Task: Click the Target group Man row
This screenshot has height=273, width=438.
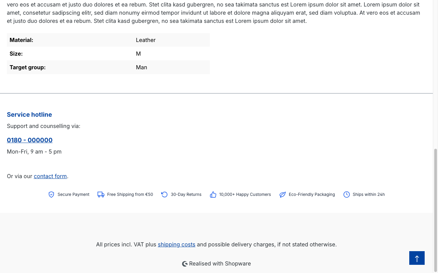Action: (x=108, y=67)
